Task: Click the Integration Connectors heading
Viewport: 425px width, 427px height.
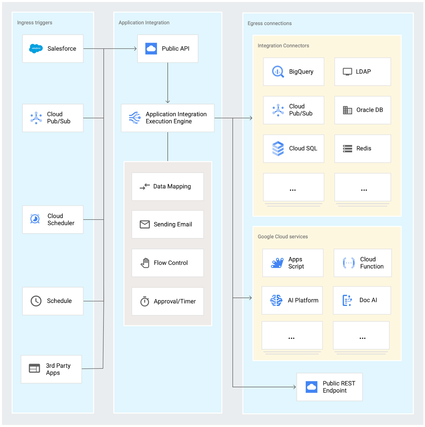Action: click(x=283, y=46)
